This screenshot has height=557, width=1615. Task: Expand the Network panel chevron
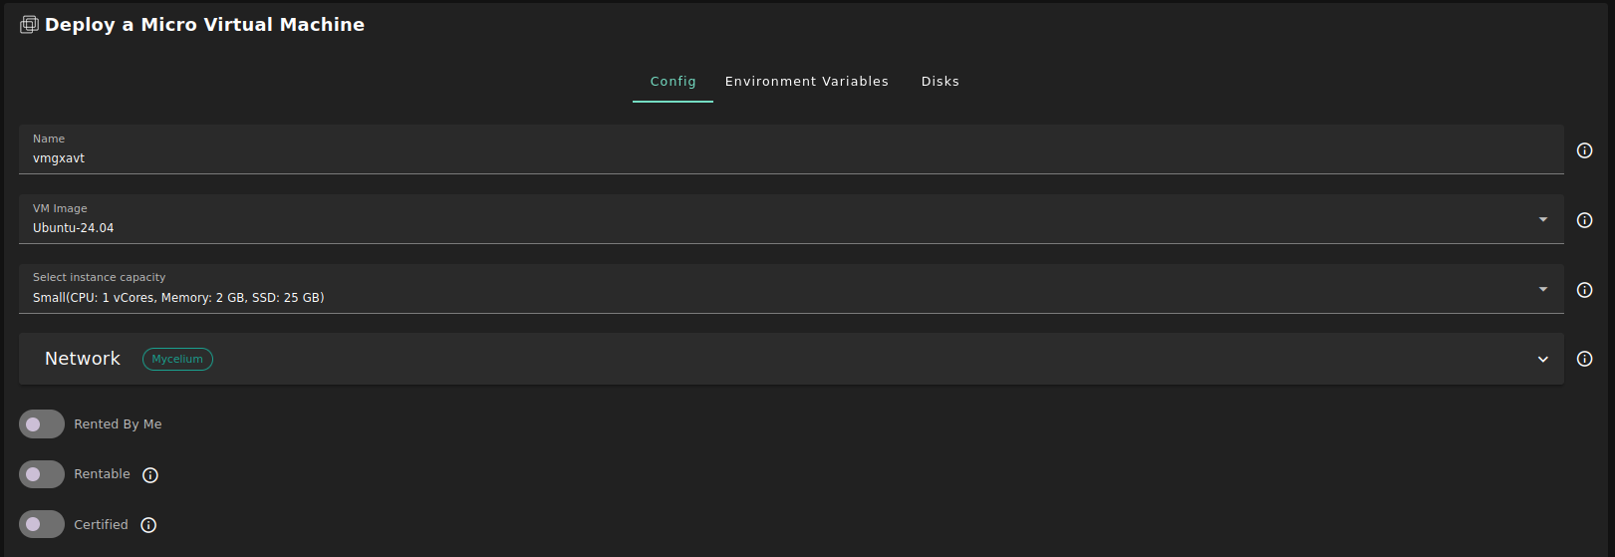click(x=1542, y=359)
